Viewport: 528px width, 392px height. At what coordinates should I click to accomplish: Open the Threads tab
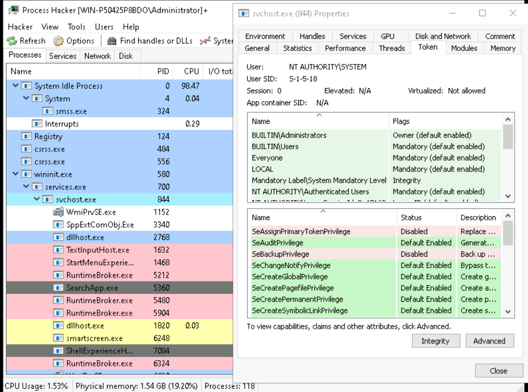(x=392, y=48)
